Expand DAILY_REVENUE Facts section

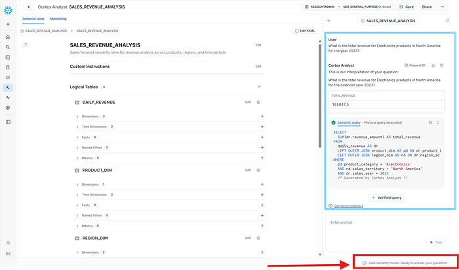tap(77, 137)
